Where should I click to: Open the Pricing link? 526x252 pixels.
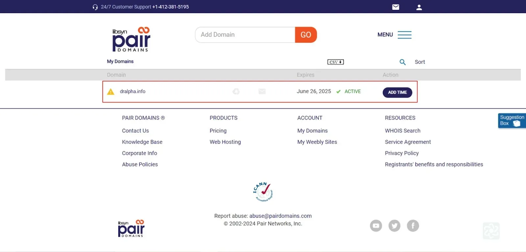coord(218,131)
